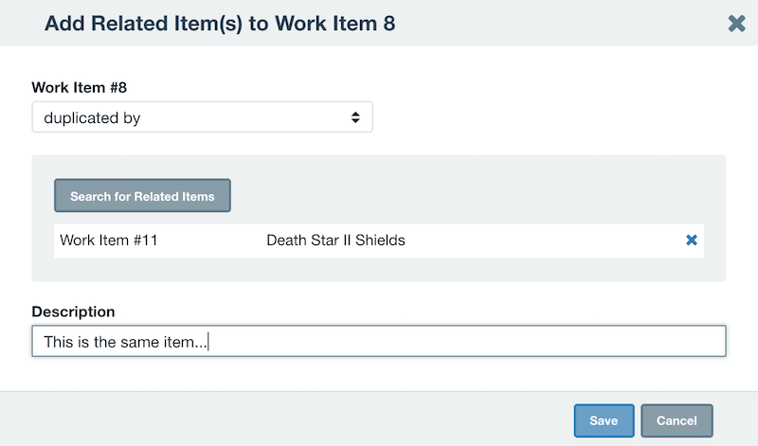Click the Death Star II Shields title

tap(336, 241)
